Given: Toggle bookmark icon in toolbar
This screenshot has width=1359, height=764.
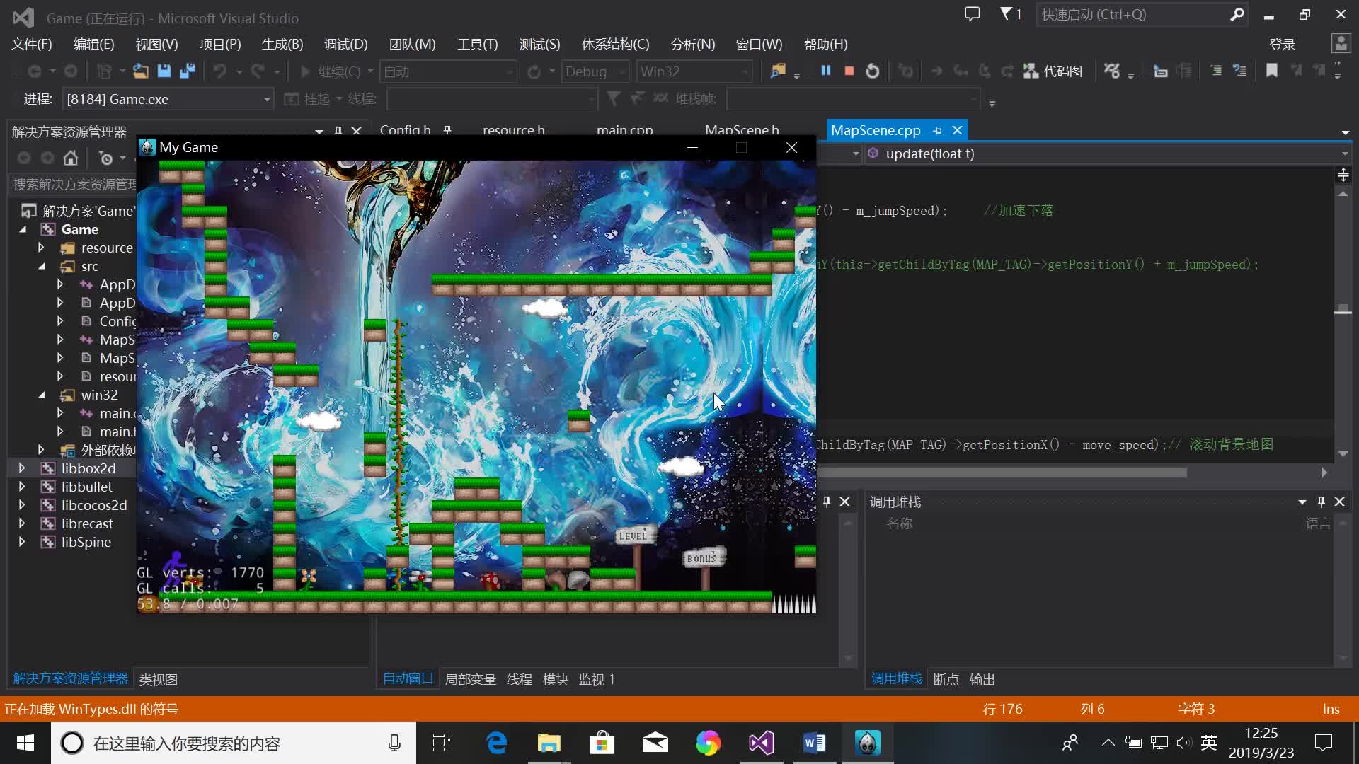Looking at the screenshot, I should click(1272, 71).
